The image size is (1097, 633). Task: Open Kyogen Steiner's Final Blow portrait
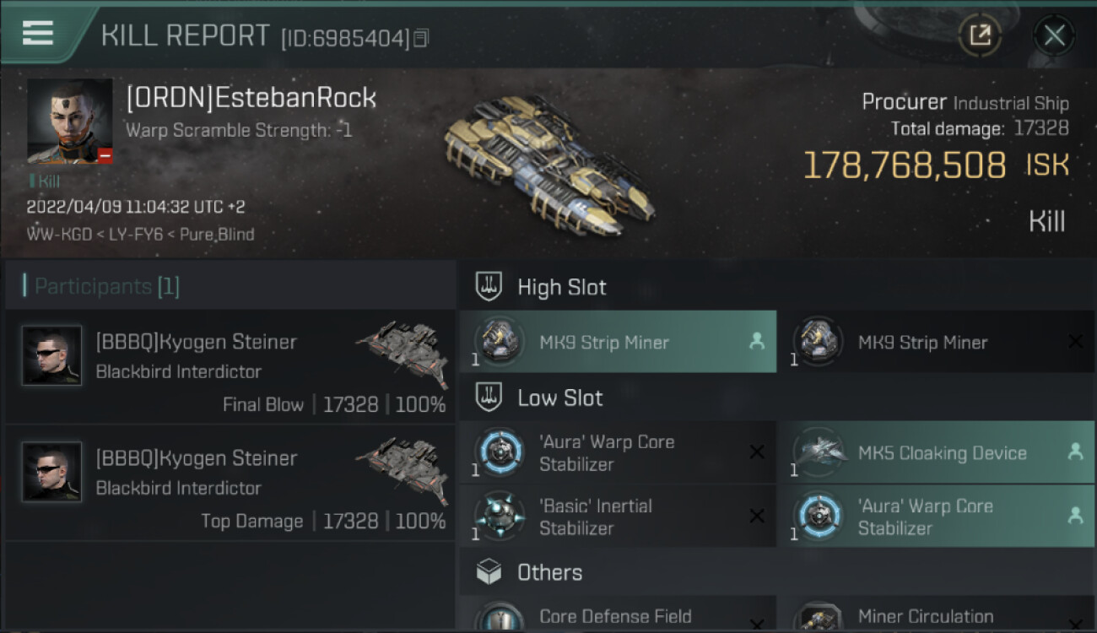[51, 355]
